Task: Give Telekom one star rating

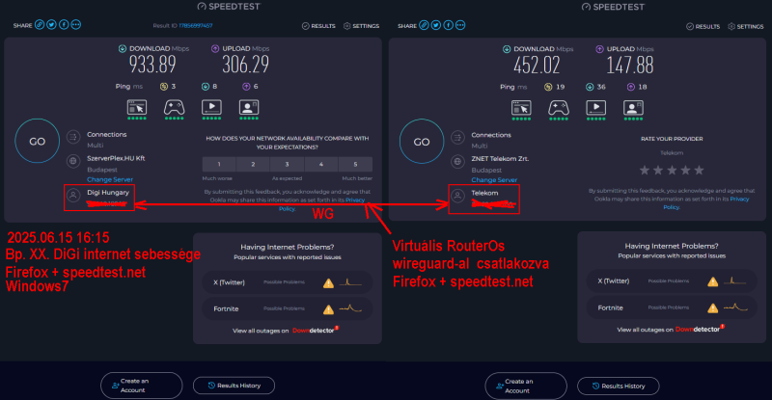Action: [x=645, y=171]
